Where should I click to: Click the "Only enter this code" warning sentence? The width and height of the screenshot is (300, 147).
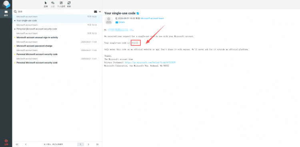176,49
